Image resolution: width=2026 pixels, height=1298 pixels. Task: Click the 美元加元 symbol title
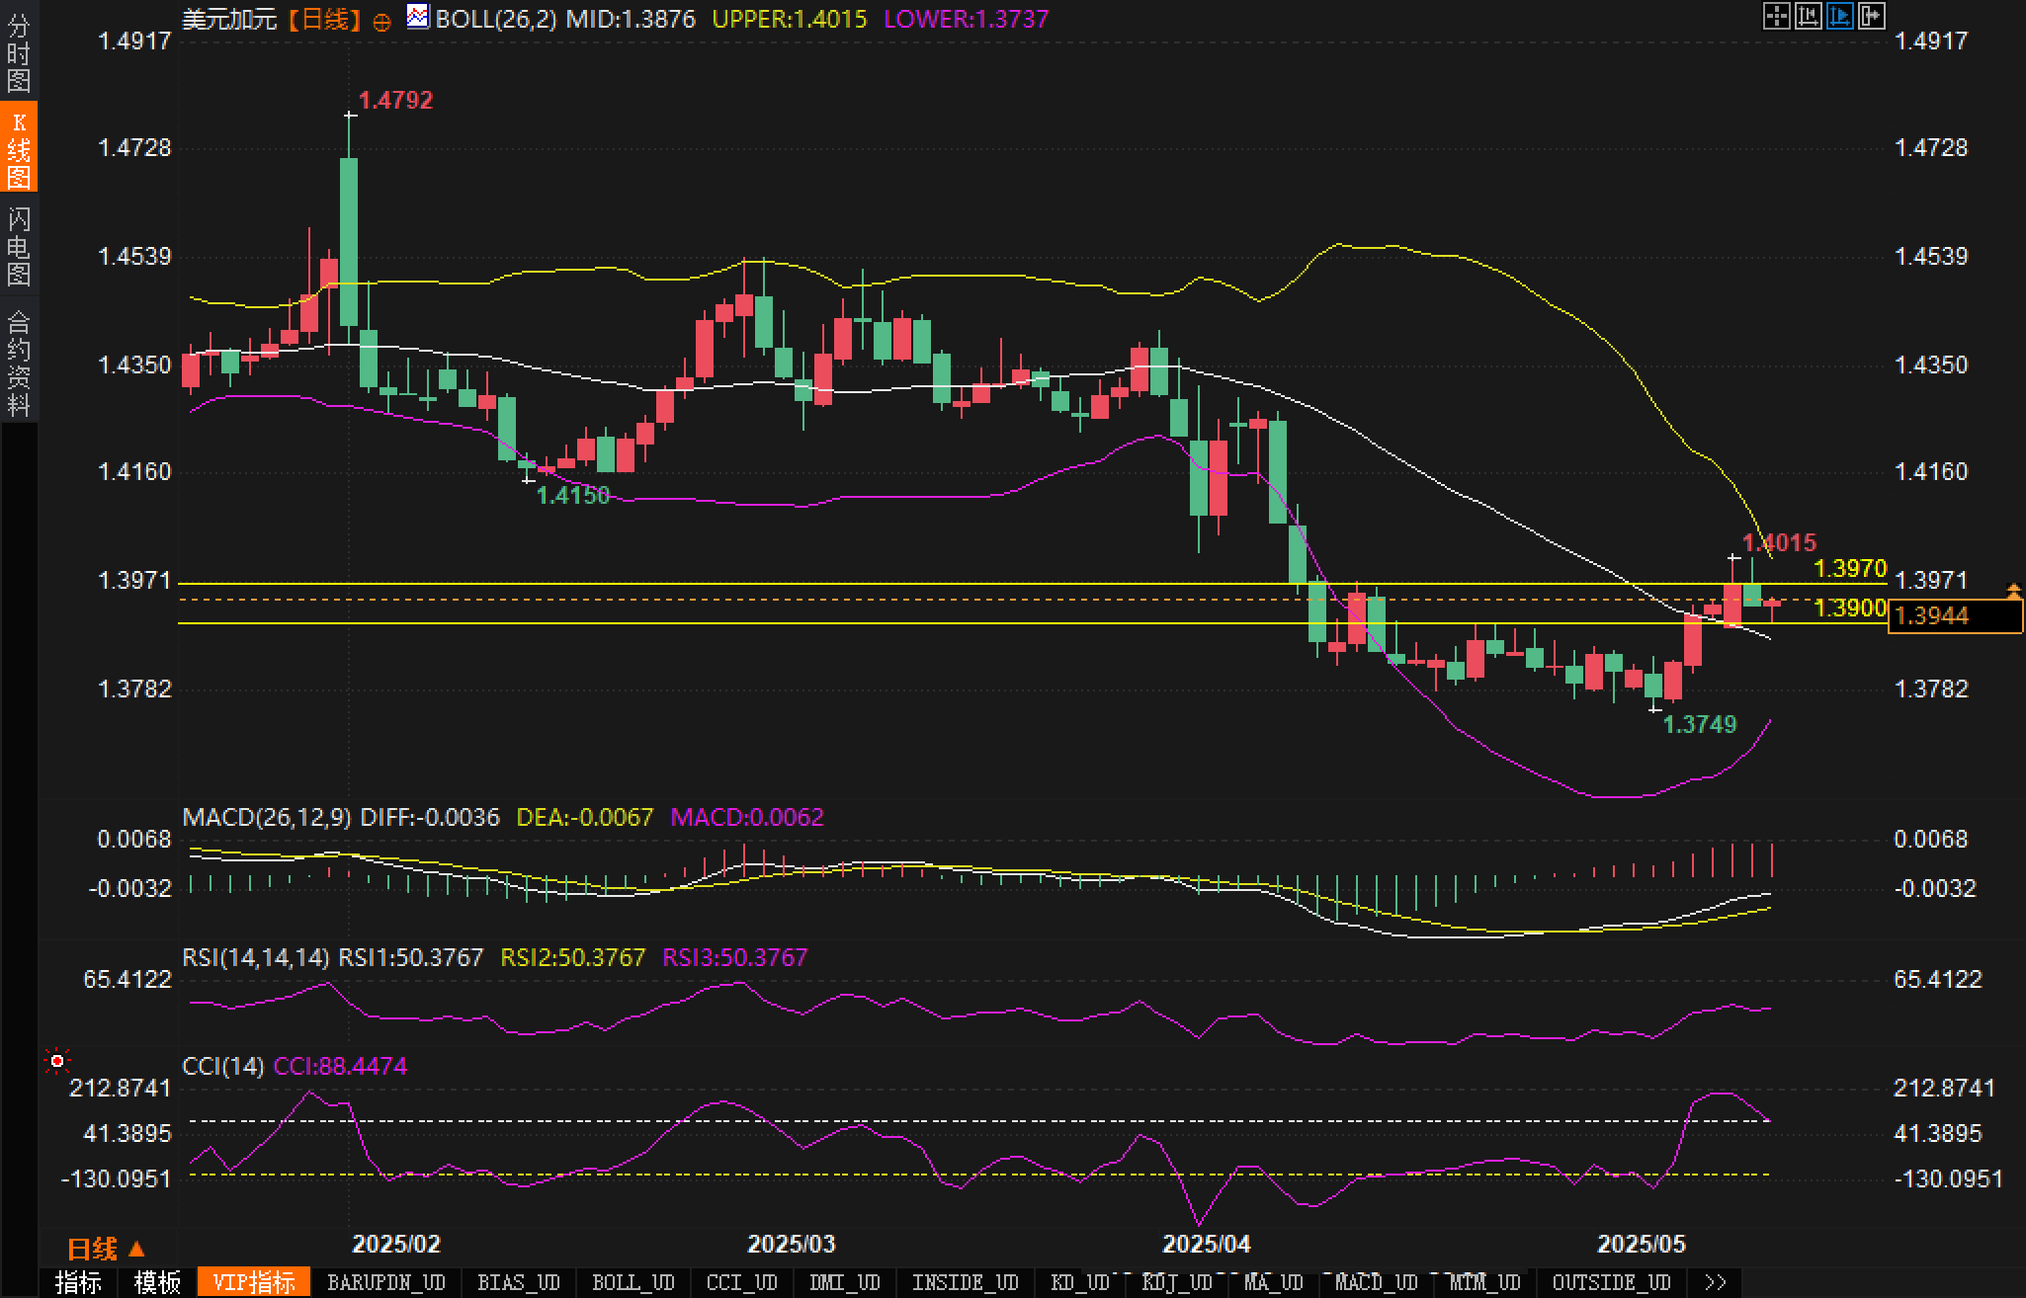[x=229, y=19]
